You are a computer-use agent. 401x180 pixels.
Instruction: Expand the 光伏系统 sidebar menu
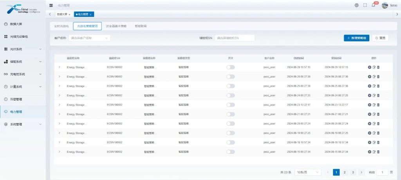(23, 49)
